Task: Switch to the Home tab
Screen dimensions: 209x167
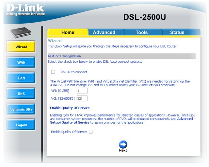Action: 68,32
